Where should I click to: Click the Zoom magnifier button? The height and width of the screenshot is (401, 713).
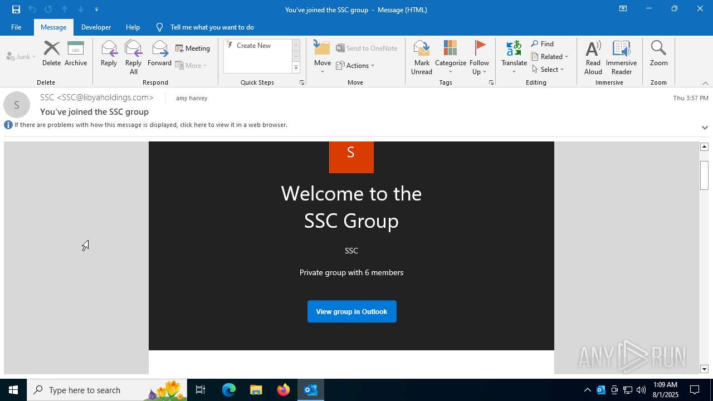click(658, 54)
